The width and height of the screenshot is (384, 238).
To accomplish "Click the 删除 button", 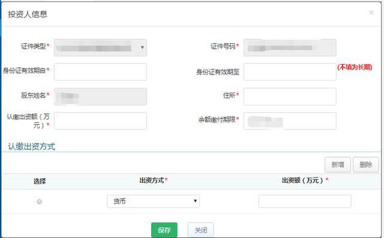I will click(366, 165).
